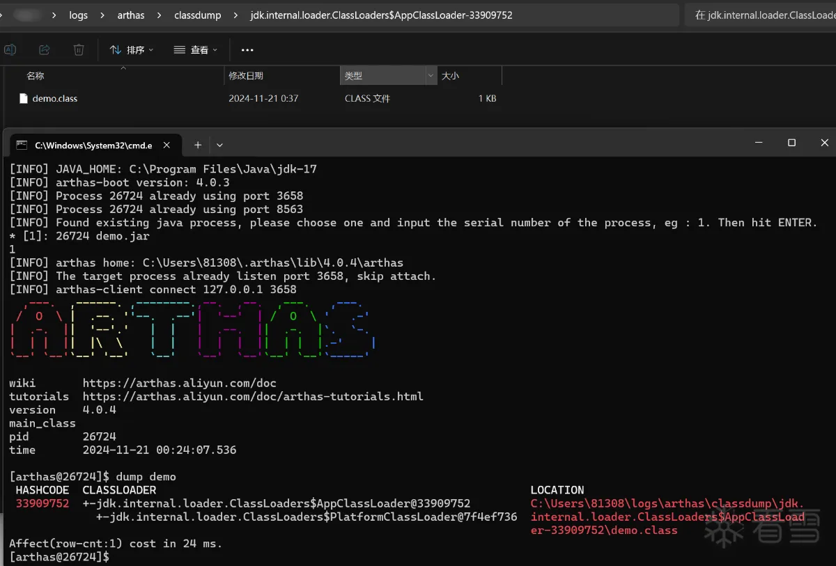Sort by 名称 column header
This screenshot has width=836, height=566.
tap(36, 76)
